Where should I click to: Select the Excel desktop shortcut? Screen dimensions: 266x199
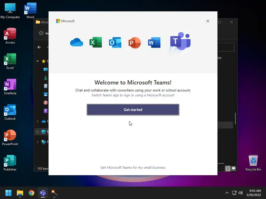[x=10, y=61]
